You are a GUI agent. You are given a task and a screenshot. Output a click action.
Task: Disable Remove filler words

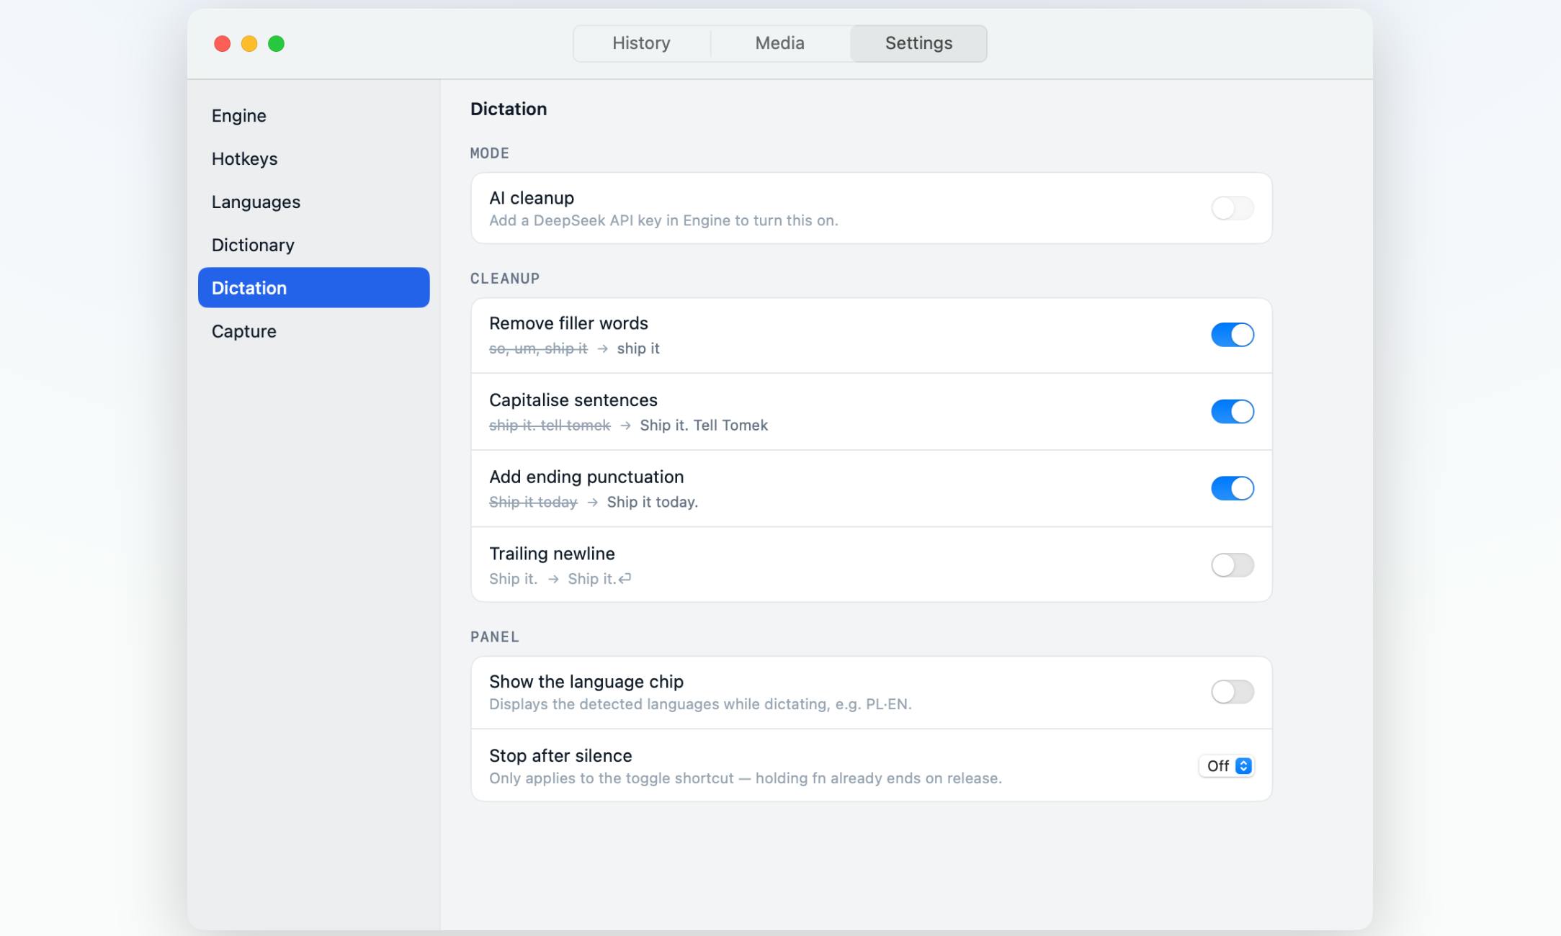1232,335
